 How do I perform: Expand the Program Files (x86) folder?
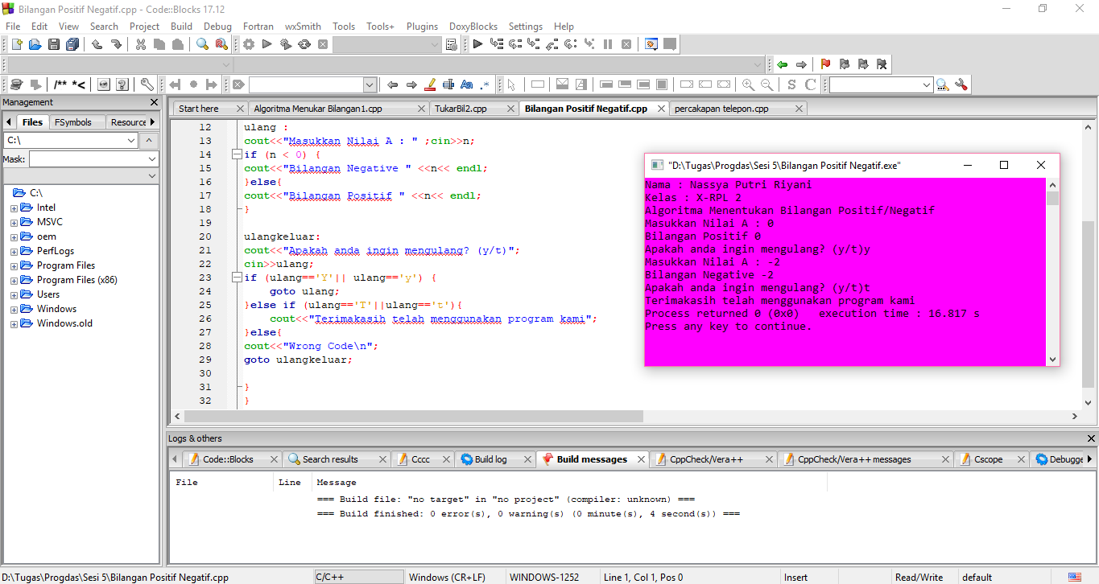[x=14, y=280]
